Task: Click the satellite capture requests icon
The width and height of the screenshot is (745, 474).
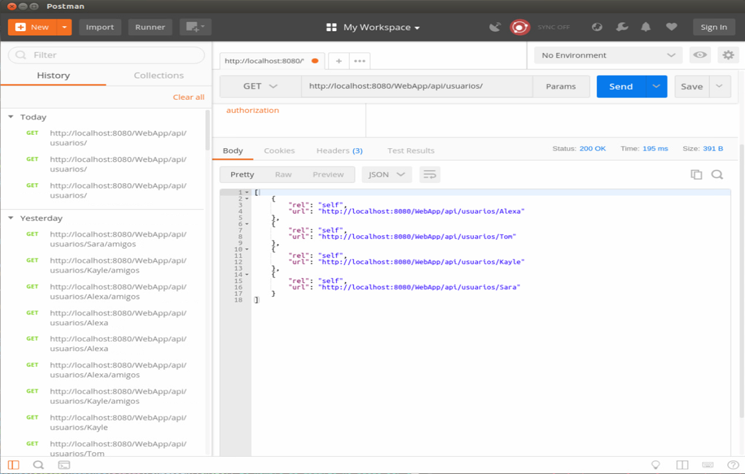Action: click(x=495, y=27)
